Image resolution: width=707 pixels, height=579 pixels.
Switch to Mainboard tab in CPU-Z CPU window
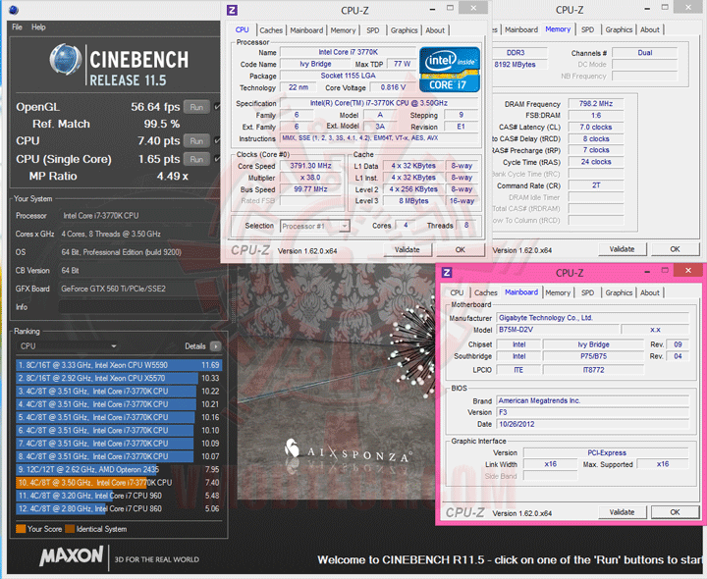pos(306,30)
